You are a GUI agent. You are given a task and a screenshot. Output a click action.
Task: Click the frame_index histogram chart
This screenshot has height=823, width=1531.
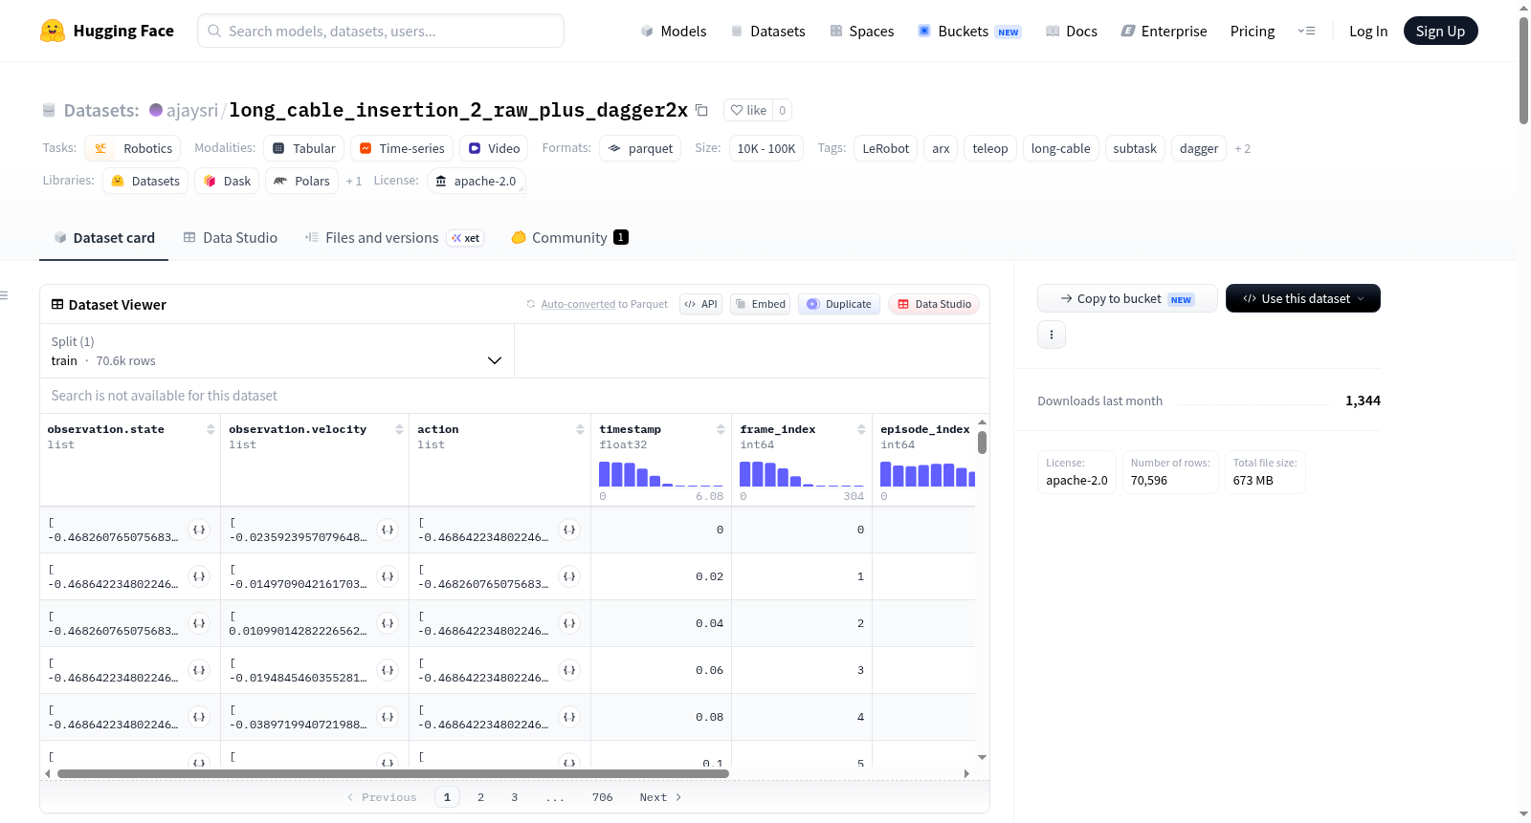[x=802, y=474]
